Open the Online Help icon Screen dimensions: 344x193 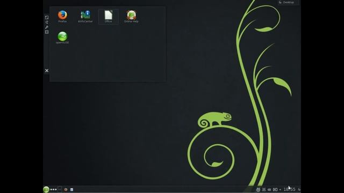coord(131,17)
